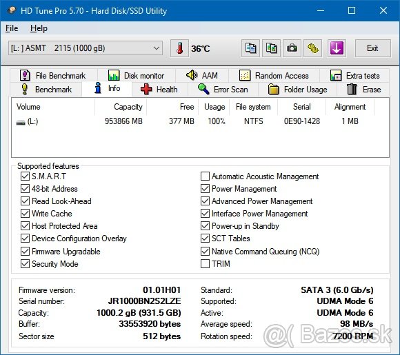This screenshot has height=355, width=400.
Task: Toggle the Write Cache checkbox
Action: point(25,214)
